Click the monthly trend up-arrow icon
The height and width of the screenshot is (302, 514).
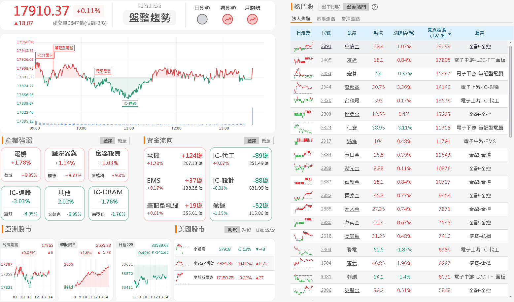(x=252, y=19)
